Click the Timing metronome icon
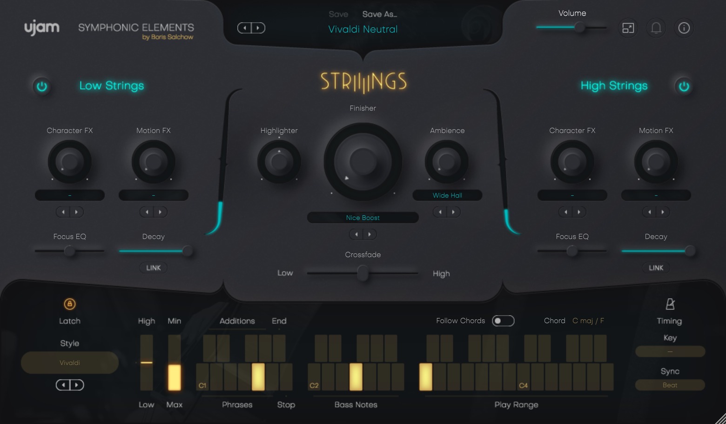The image size is (726, 424). click(x=670, y=304)
